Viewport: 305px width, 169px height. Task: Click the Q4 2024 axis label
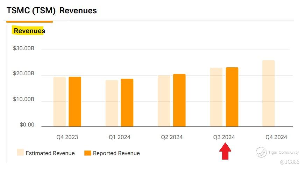276,137
